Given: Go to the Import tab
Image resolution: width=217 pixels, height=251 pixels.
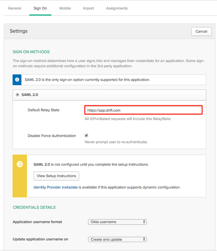Looking at the screenshot, I should pyautogui.click(x=88, y=8).
